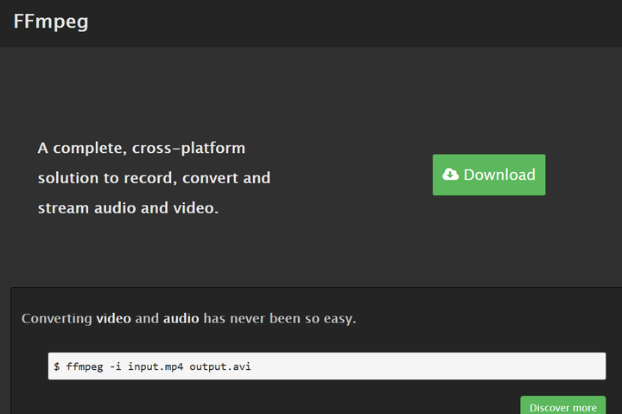Click the FFmpeg site title
This screenshot has width=622, height=414.
(x=51, y=22)
